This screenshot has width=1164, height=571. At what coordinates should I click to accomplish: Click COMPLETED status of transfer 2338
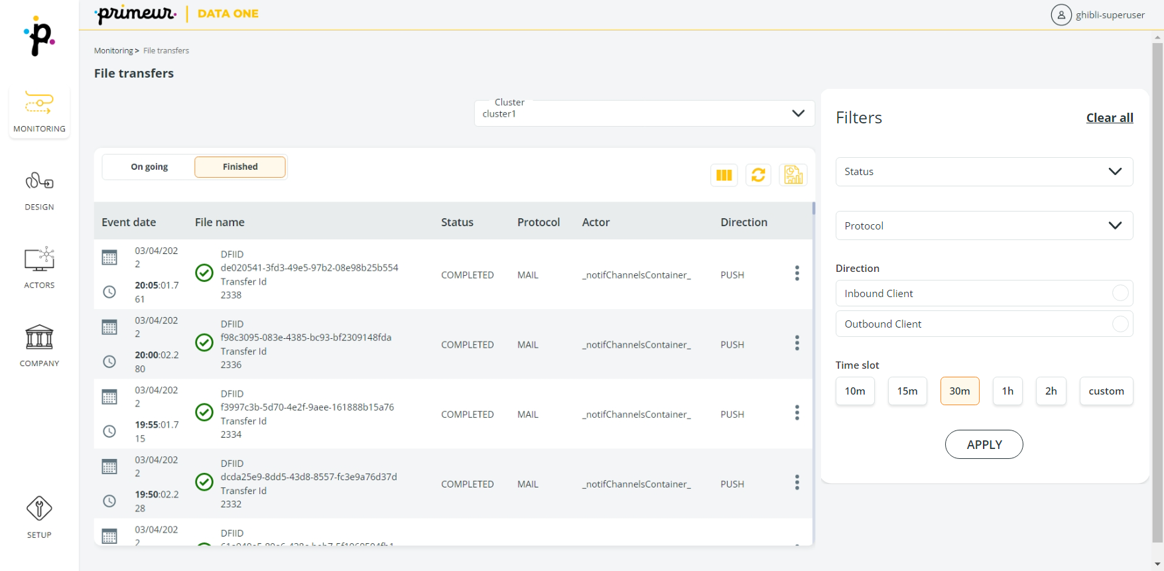[468, 275]
